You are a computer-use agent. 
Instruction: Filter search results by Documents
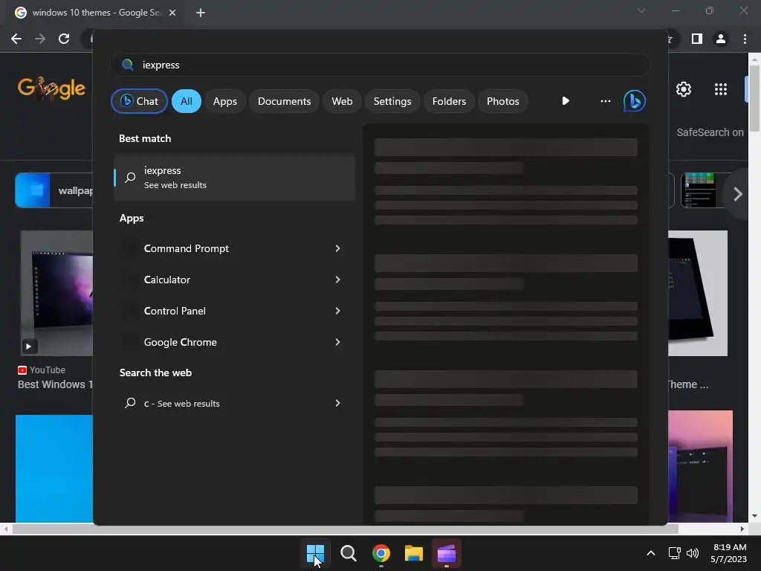[284, 101]
